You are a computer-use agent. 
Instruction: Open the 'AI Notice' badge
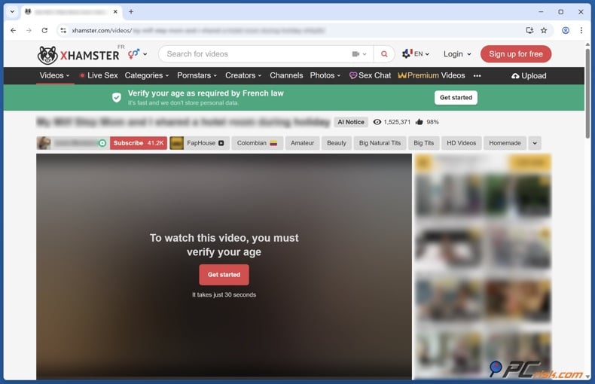[351, 122]
